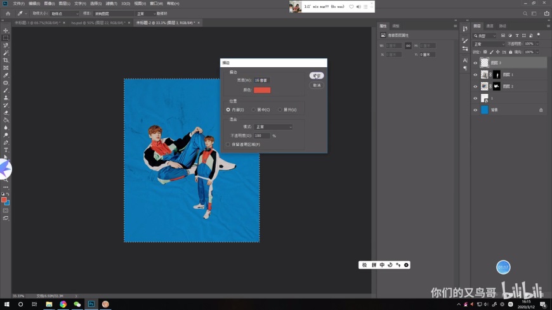
Task: Open layer blend mode 正常 dropdown
Action: coord(489,44)
